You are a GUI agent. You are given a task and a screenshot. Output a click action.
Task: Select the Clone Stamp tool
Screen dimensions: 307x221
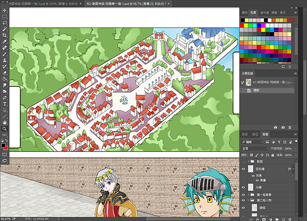coord(5,60)
